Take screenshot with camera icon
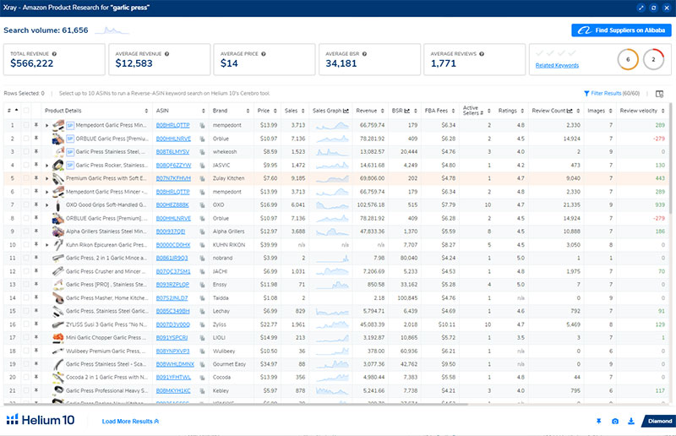 tap(615, 422)
